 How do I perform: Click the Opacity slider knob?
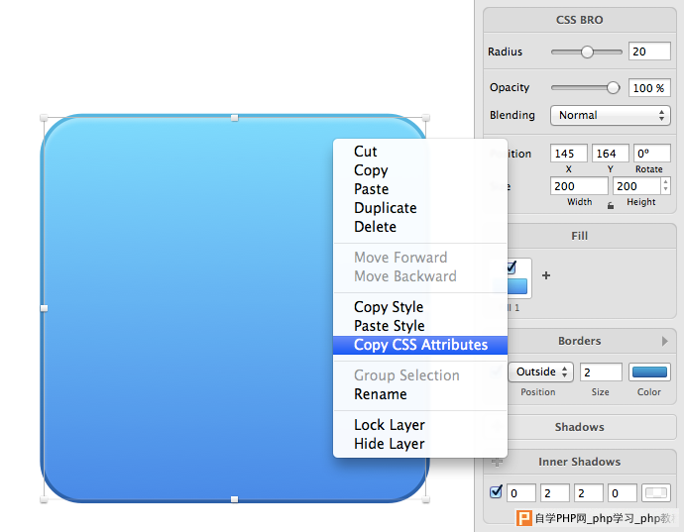(x=613, y=88)
